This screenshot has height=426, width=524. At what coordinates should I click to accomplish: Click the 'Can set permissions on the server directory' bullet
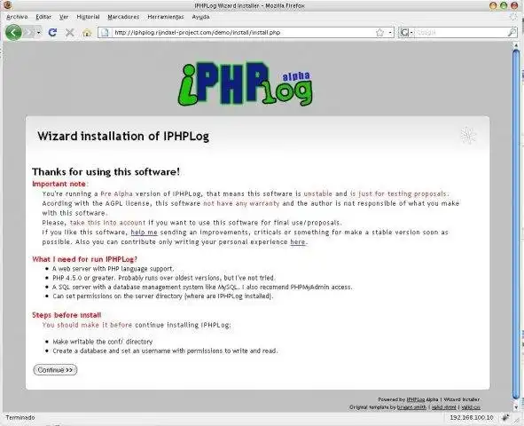163,296
